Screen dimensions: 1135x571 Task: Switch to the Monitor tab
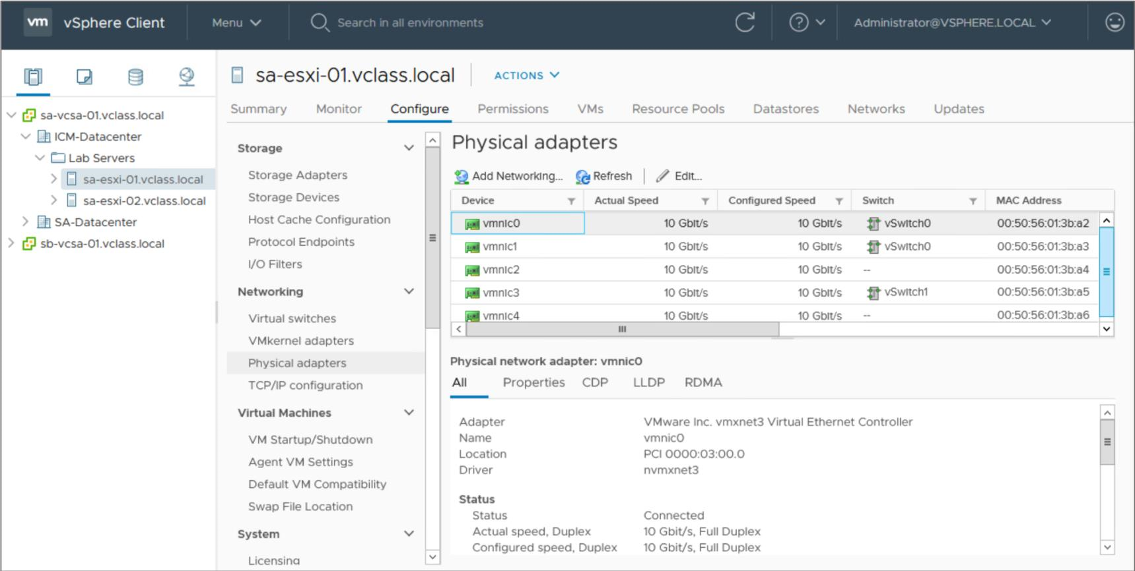click(339, 109)
